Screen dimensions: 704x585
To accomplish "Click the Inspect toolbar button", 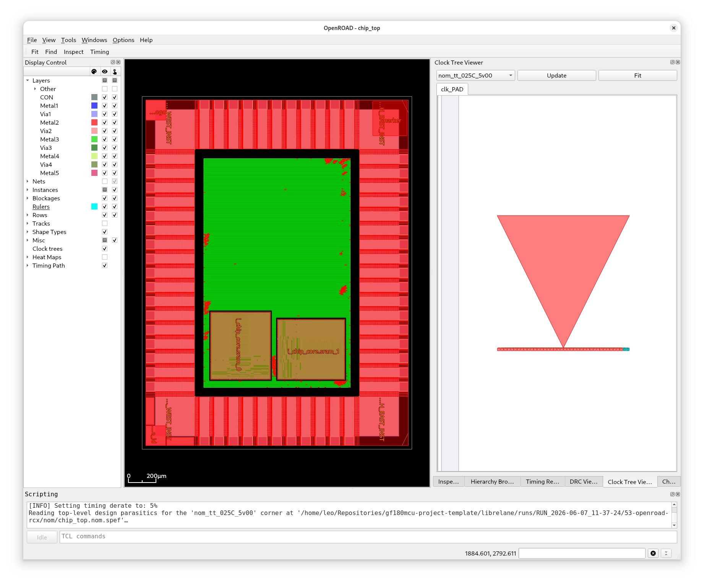I will point(73,52).
